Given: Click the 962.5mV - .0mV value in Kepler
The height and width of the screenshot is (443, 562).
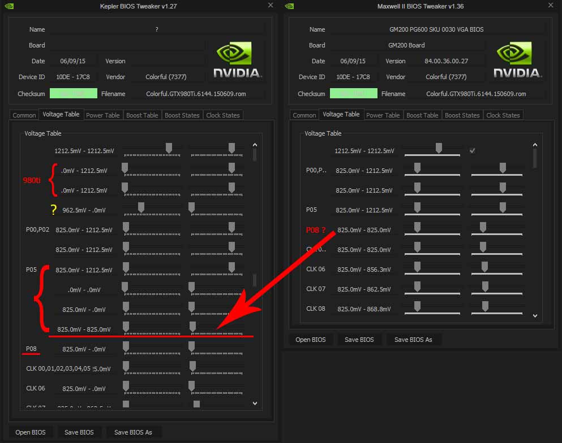Looking at the screenshot, I should click(x=84, y=210).
